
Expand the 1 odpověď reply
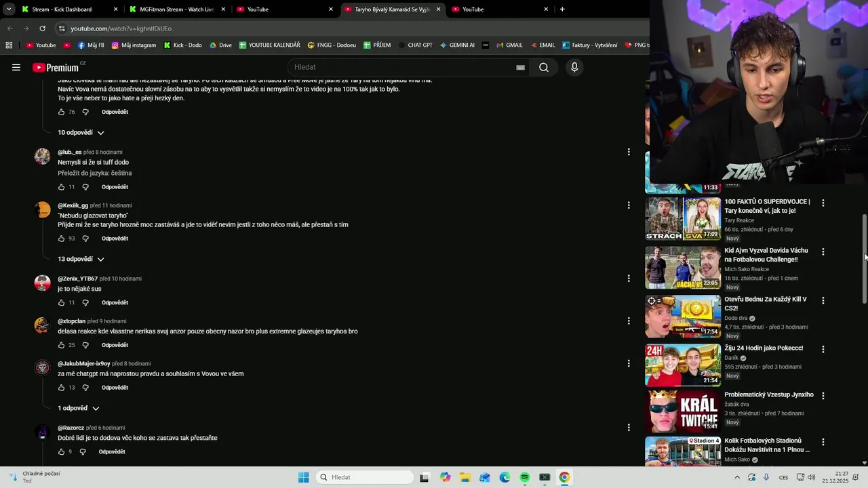(x=79, y=408)
